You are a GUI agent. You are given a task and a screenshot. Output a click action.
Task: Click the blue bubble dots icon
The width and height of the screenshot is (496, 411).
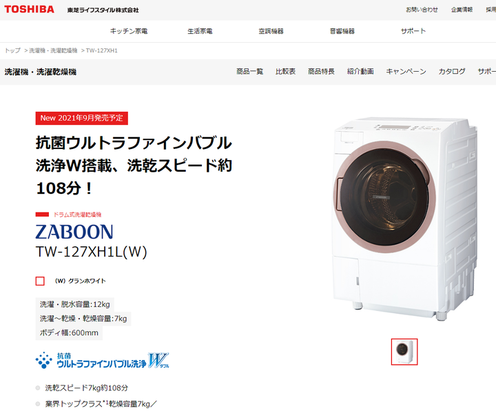[x=43, y=361]
